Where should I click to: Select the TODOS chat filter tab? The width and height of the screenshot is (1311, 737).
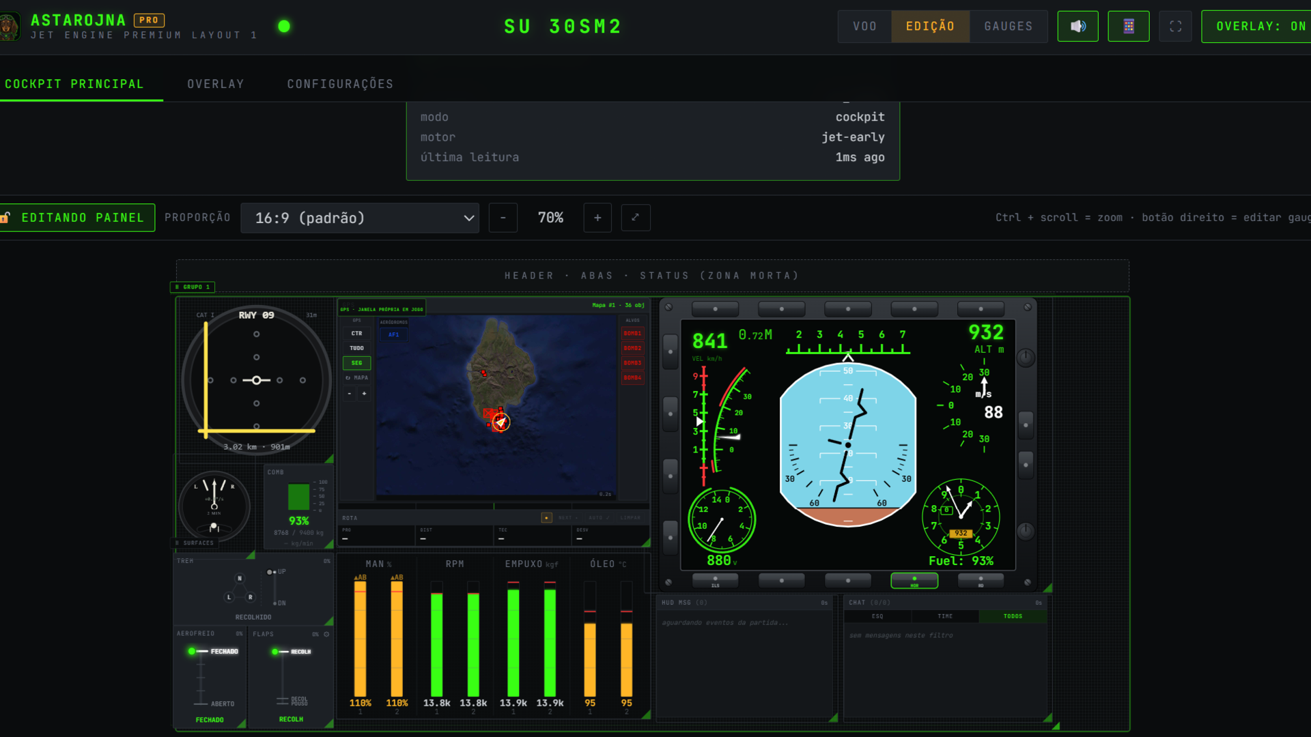click(x=1013, y=616)
